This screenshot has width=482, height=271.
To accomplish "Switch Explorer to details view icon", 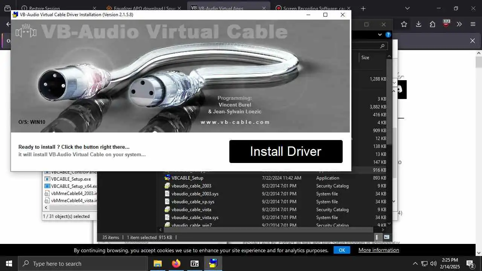I will [377, 238].
